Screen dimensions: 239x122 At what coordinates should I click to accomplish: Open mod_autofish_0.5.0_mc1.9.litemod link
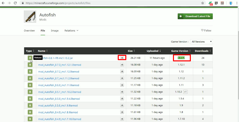pyautogui.click(x=58, y=106)
